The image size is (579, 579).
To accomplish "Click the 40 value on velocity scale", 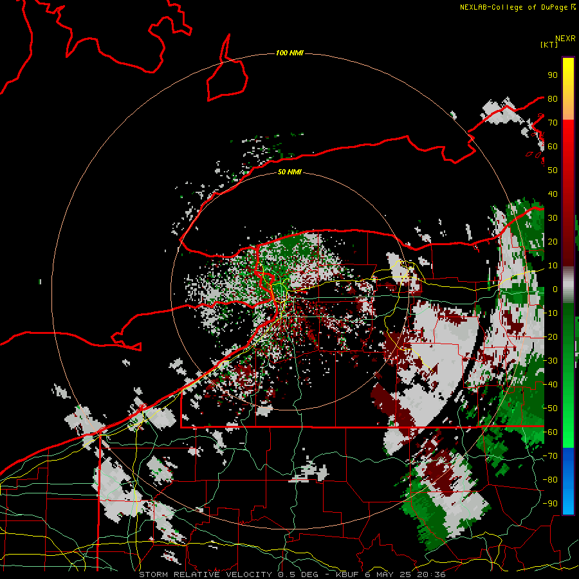I will [x=553, y=194].
